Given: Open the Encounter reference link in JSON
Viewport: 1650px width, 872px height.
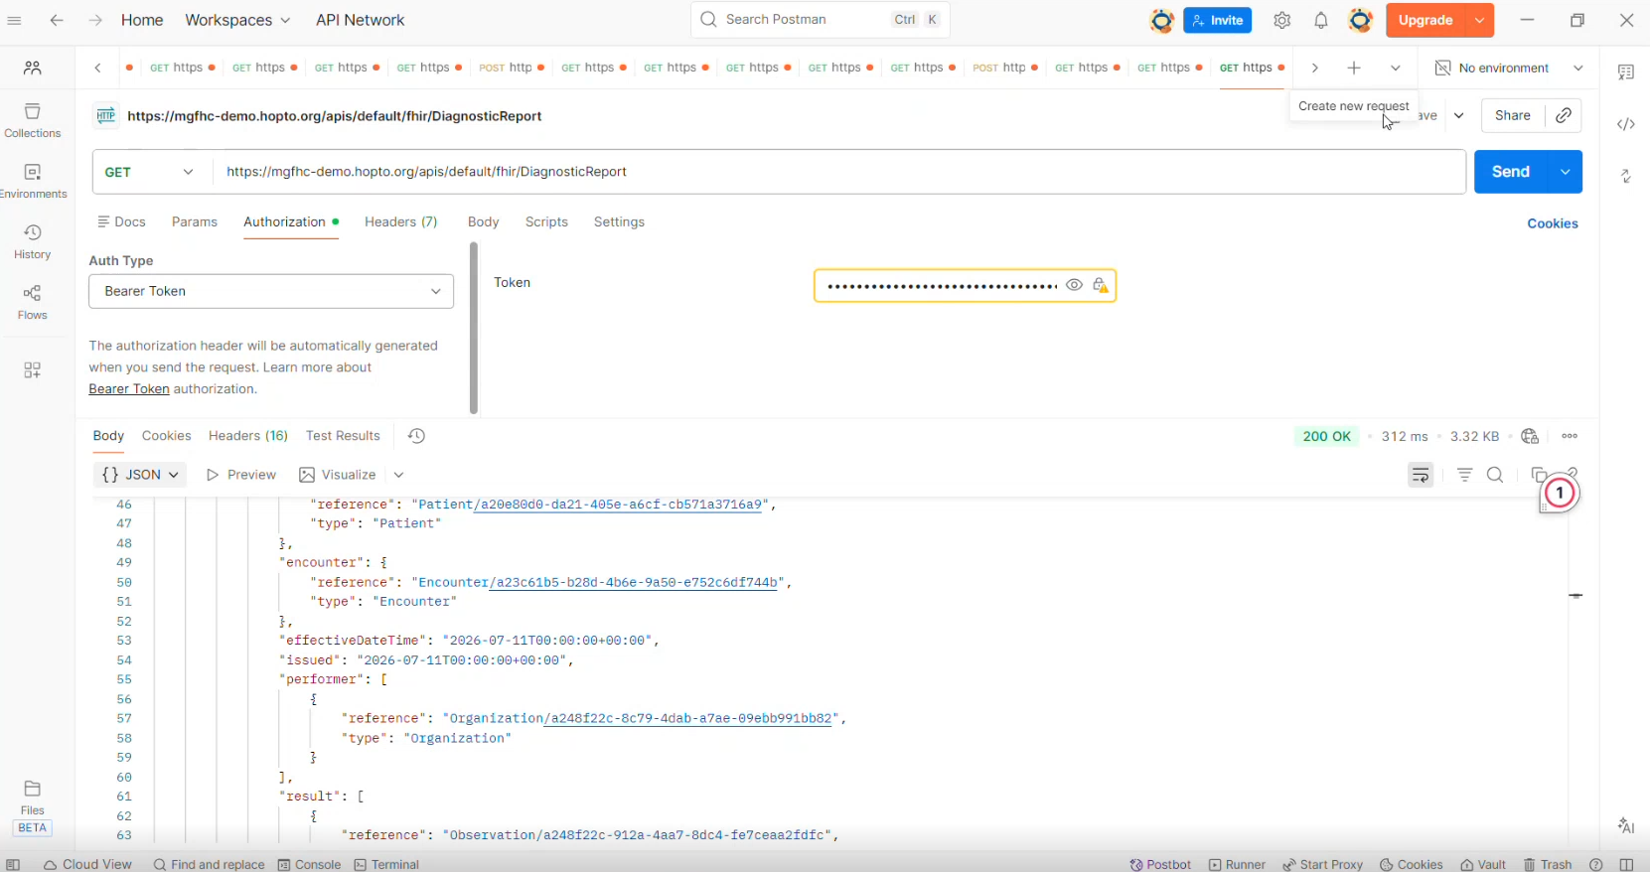Looking at the screenshot, I should pyautogui.click(x=634, y=582).
